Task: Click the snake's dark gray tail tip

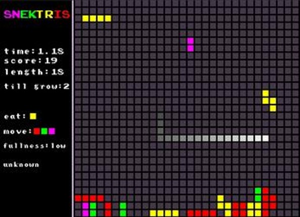Action: (x=161, y=116)
